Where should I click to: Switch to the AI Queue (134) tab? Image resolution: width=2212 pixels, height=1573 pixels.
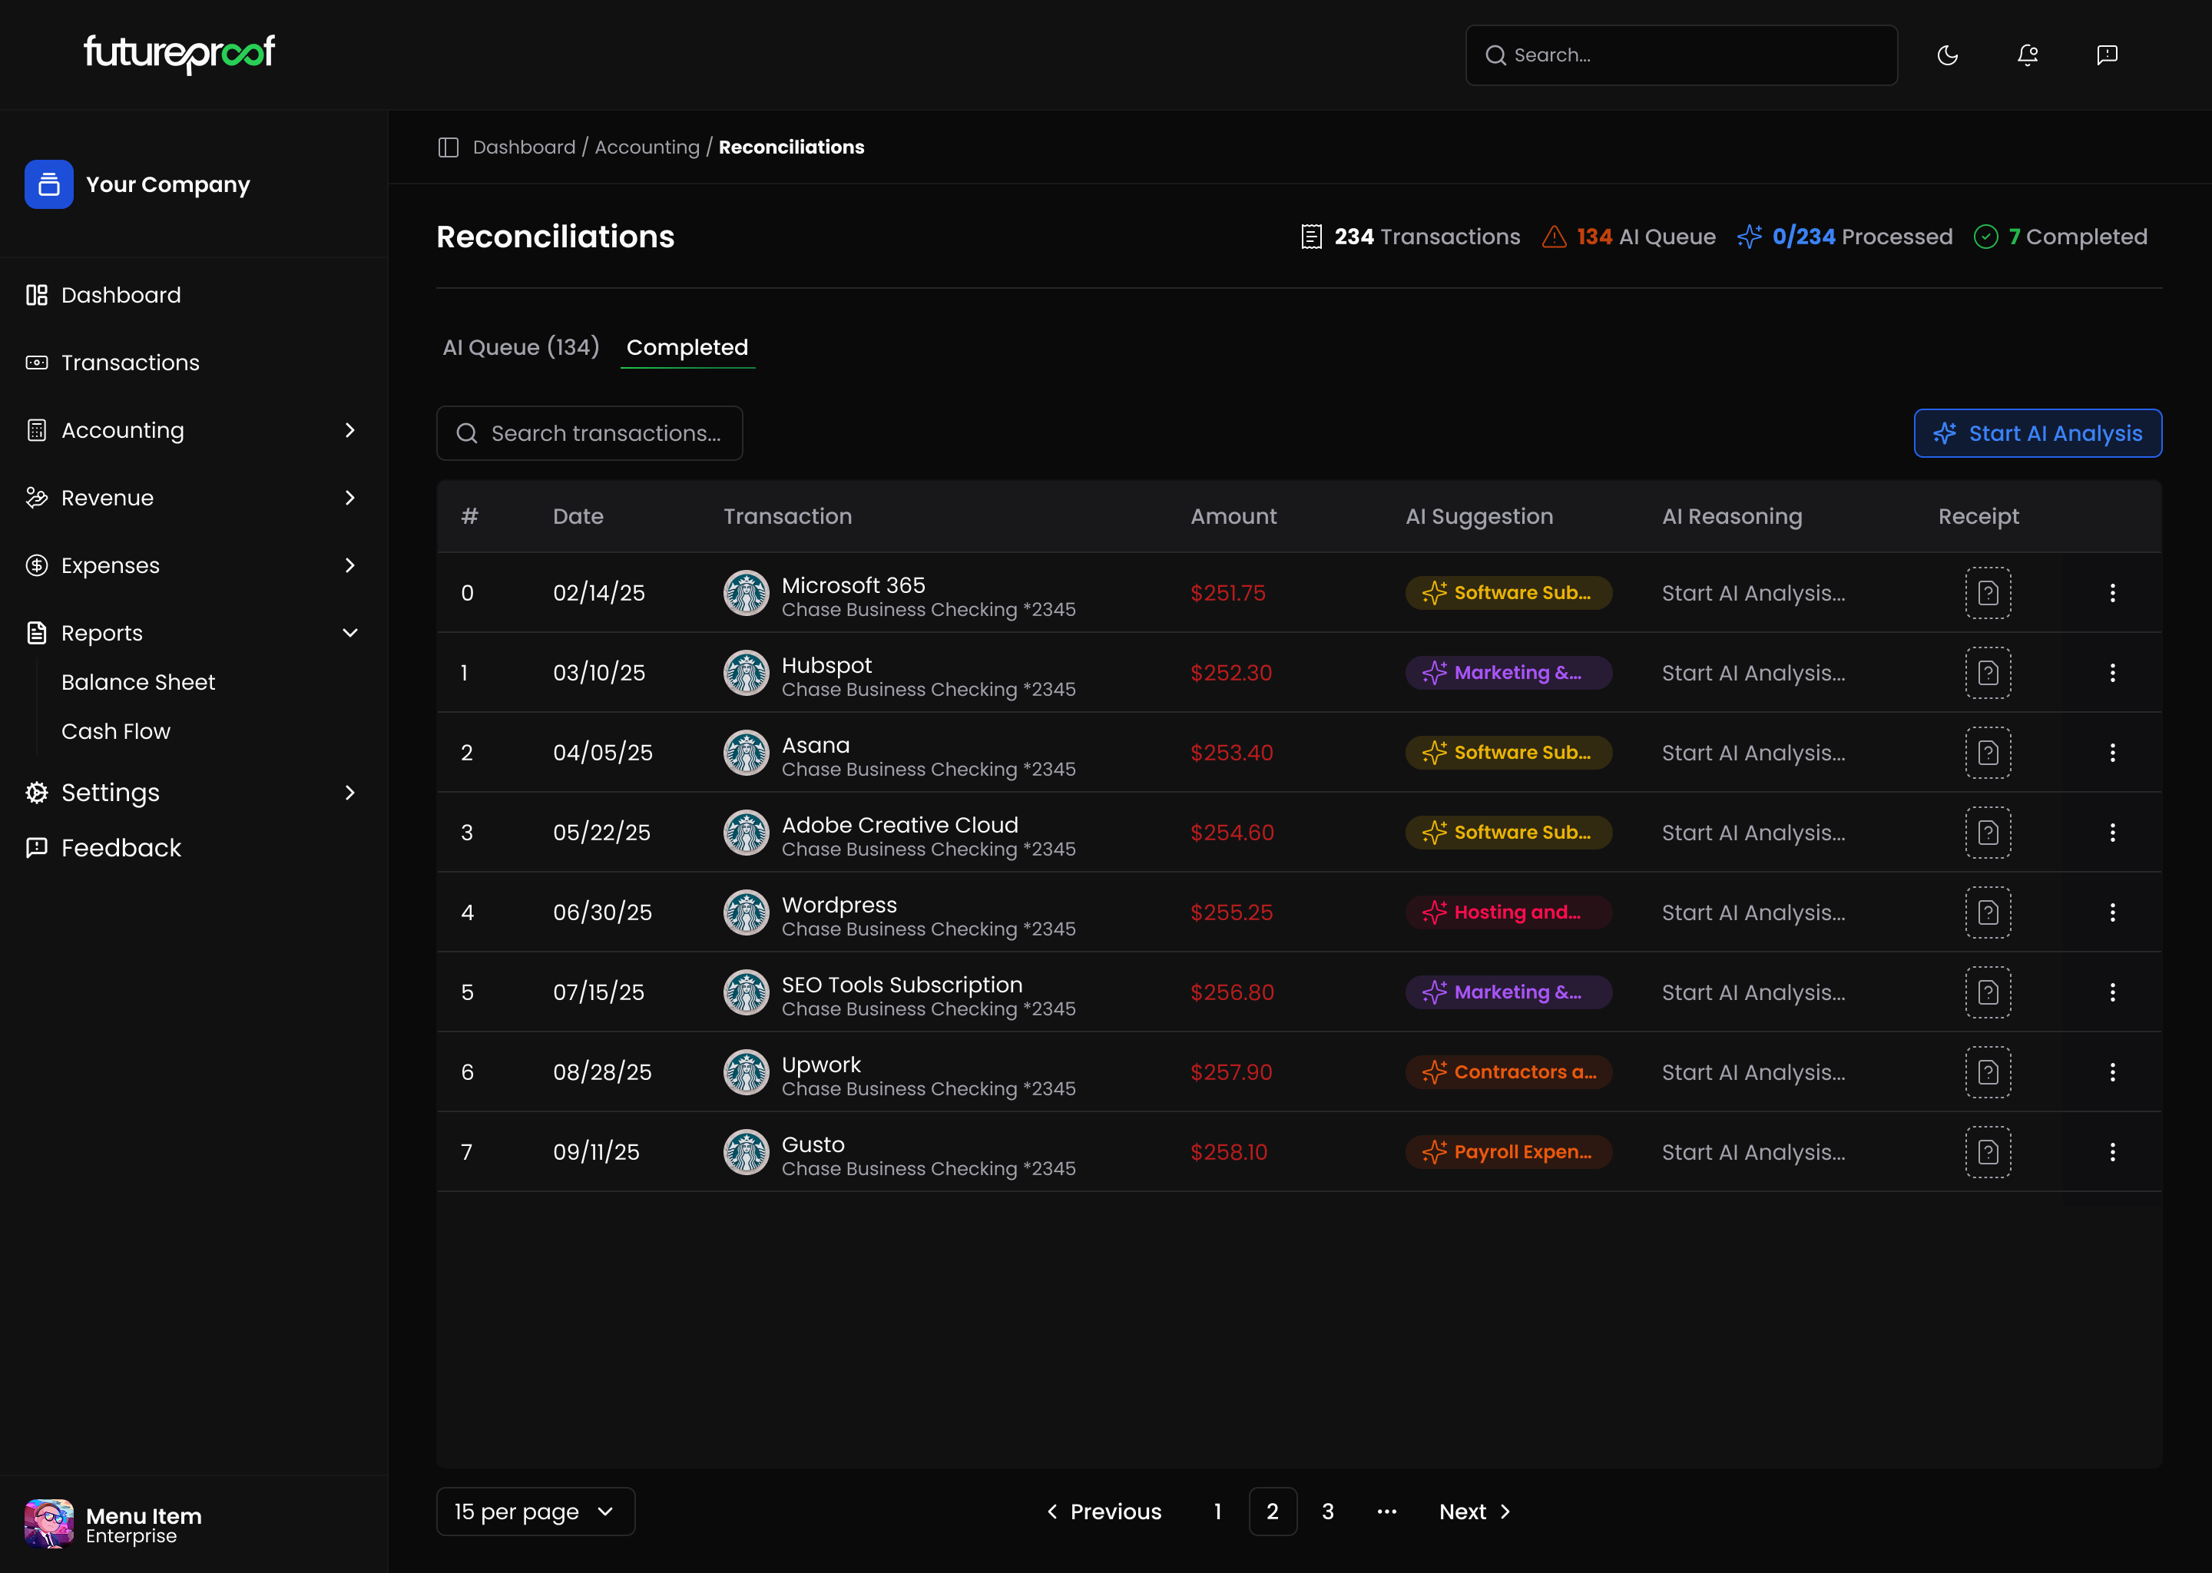pos(521,346)
